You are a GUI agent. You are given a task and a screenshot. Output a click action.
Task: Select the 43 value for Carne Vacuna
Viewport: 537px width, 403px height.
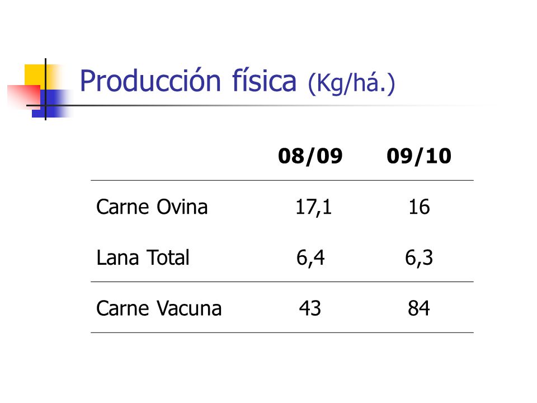[x=310, y=308]
